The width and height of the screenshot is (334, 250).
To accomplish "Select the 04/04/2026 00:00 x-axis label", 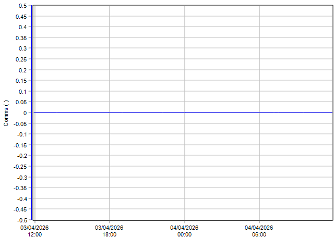I will pyautogui.click(x=184, y=231).
